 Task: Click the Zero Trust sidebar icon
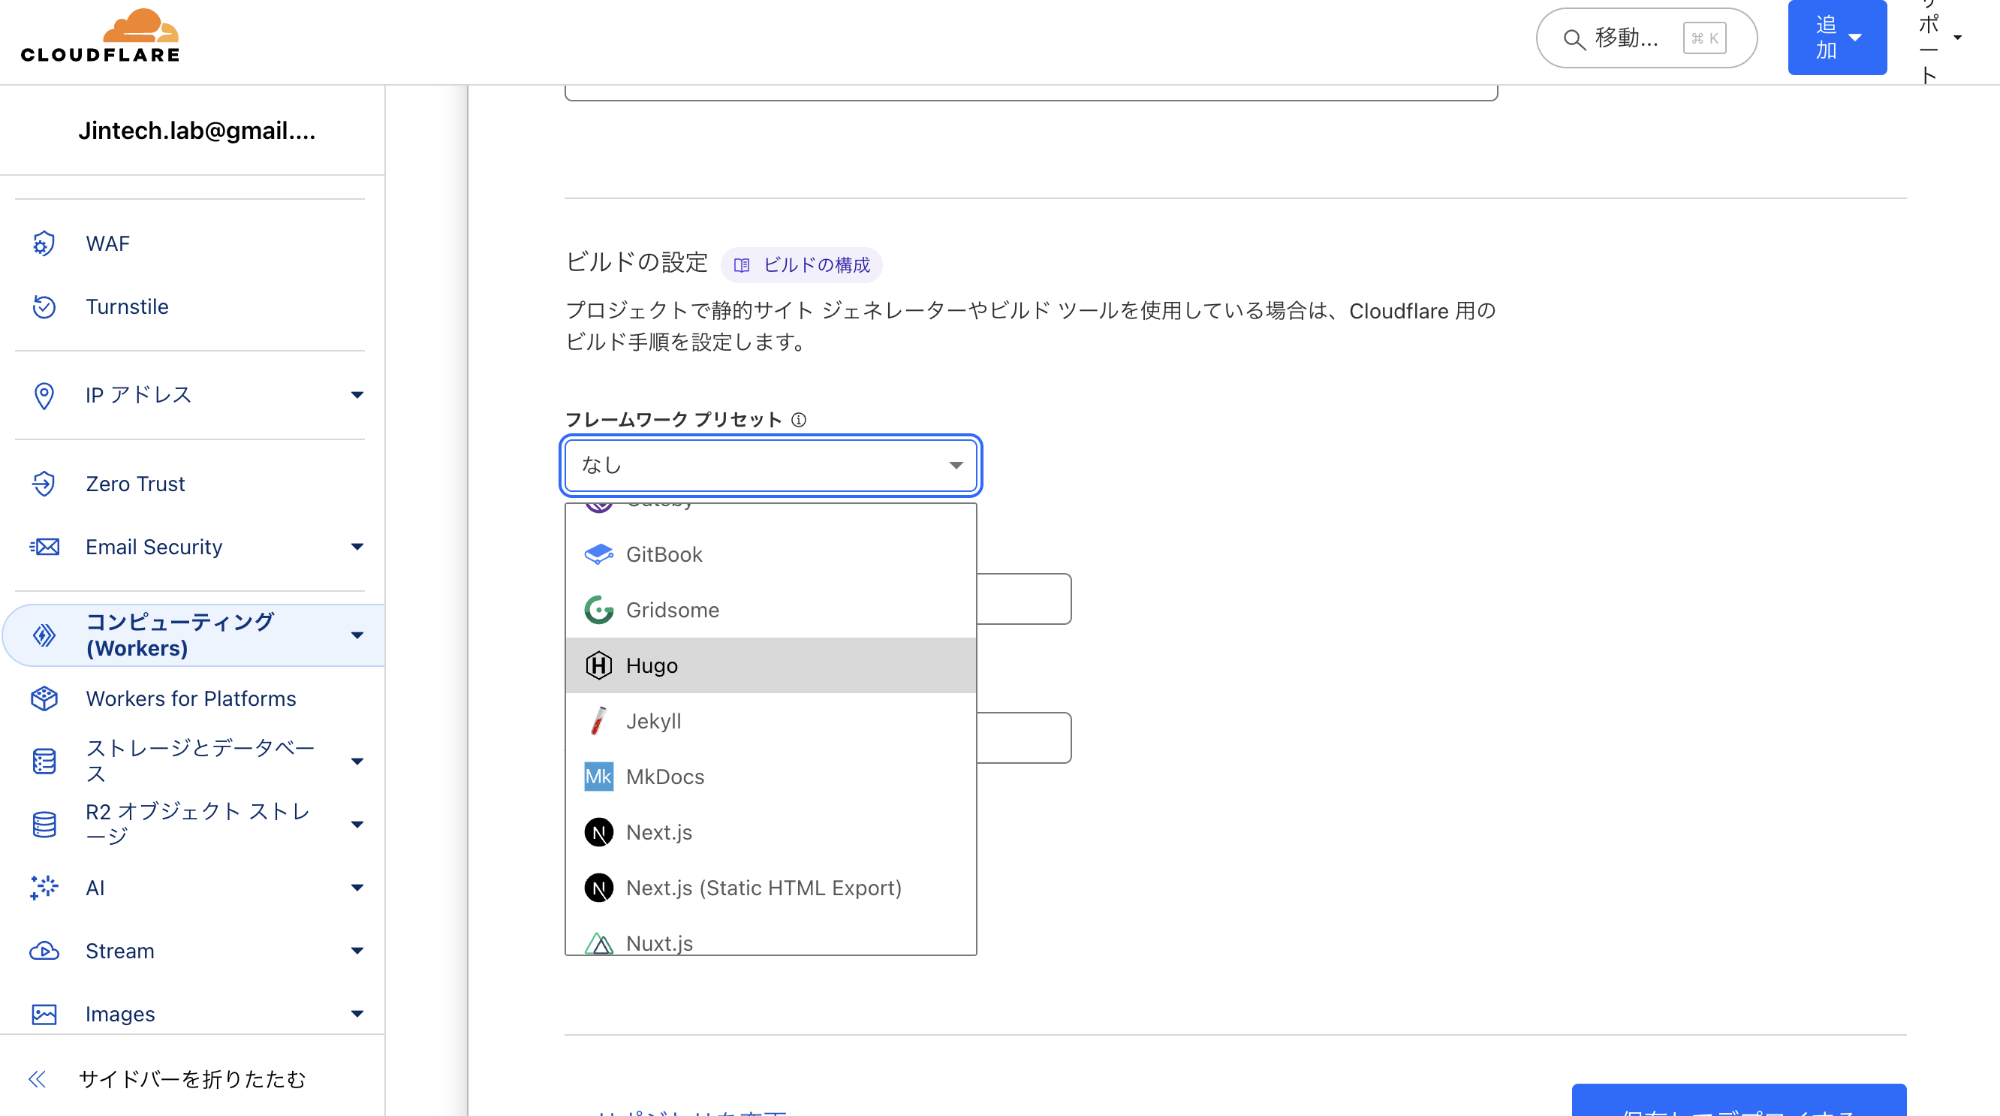click(44, 484)
